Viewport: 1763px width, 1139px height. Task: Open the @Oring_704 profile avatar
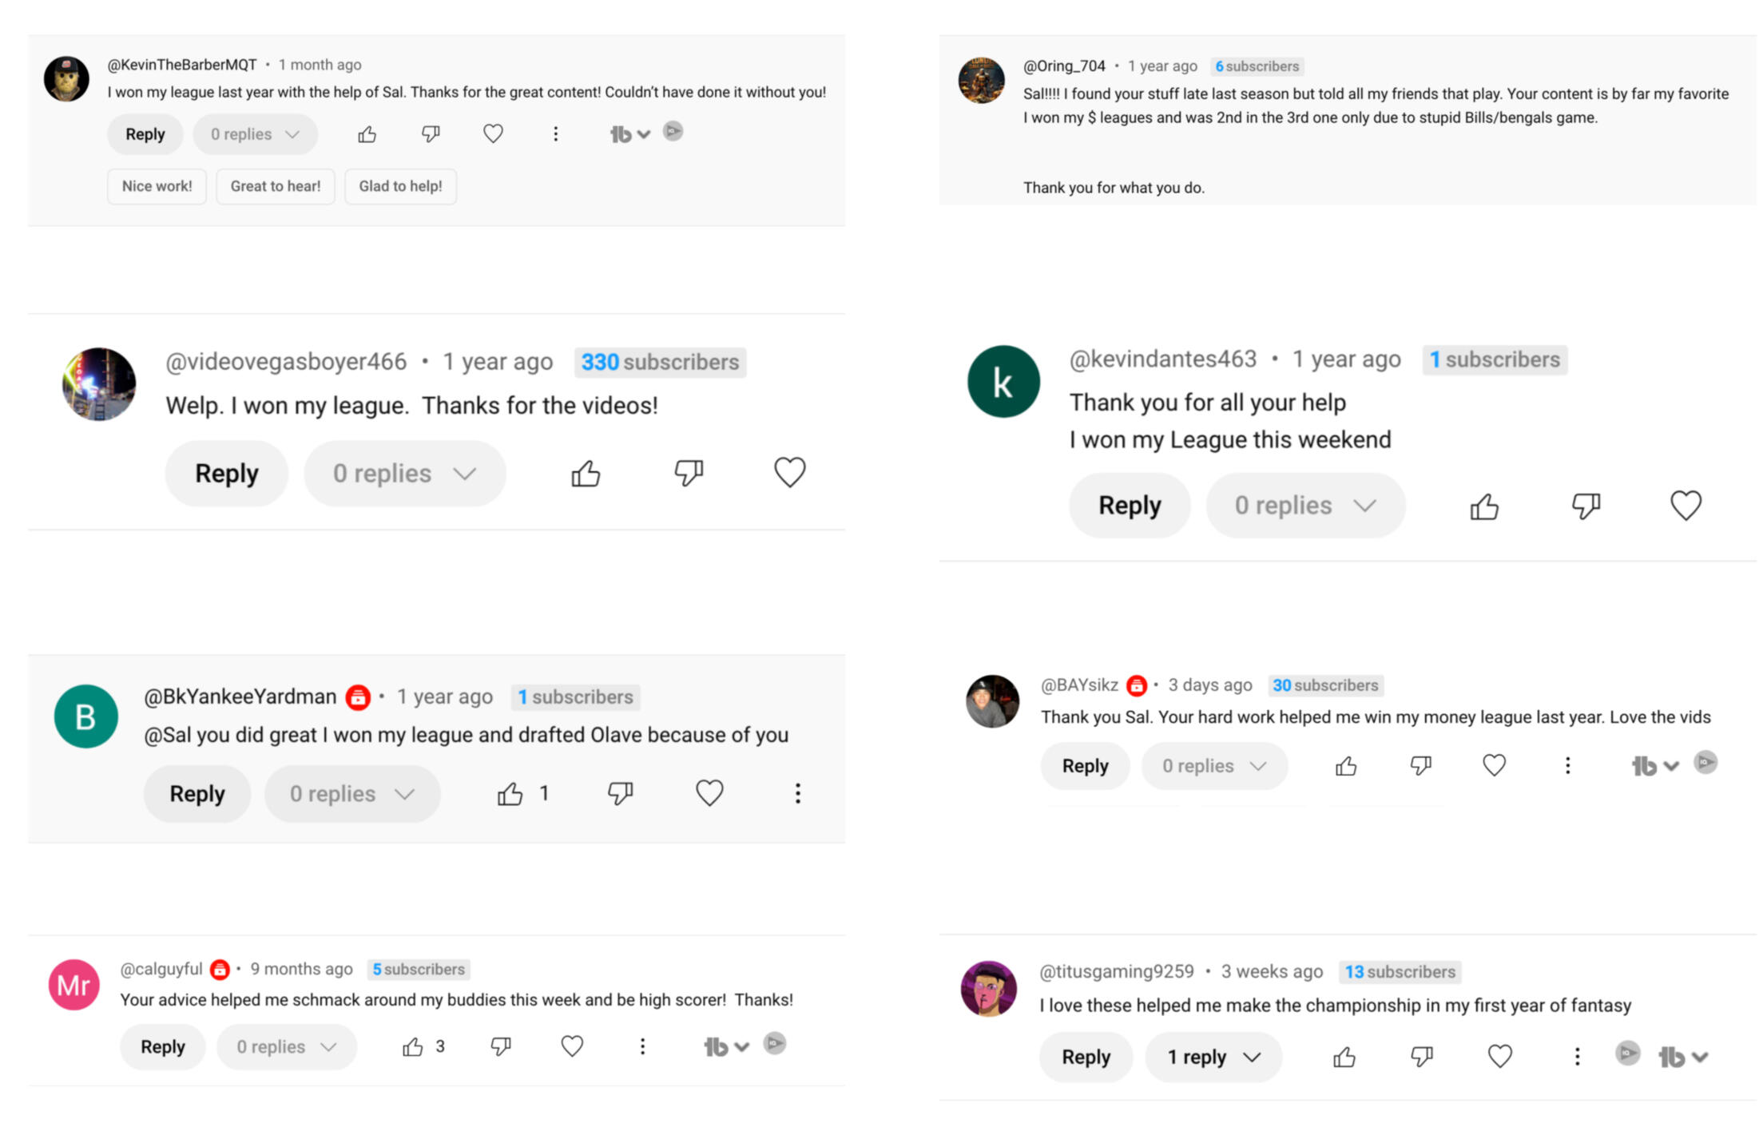click(981, 80)
